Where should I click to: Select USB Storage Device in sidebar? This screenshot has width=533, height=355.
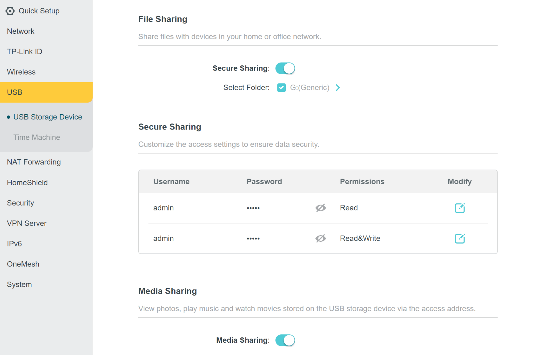tap(47, 117)
